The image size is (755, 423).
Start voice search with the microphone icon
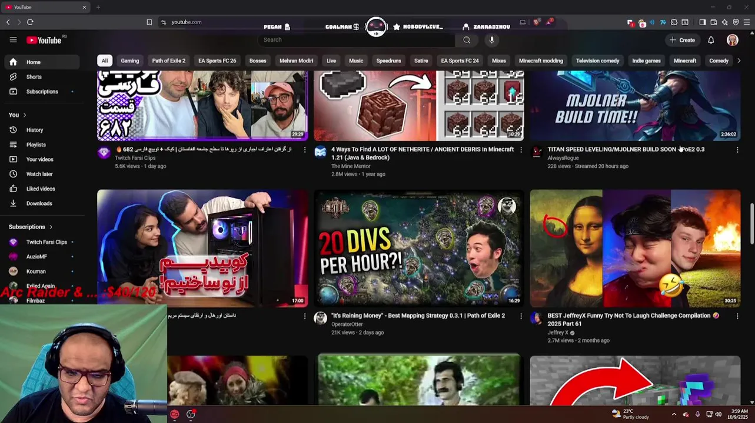point(492,40)
